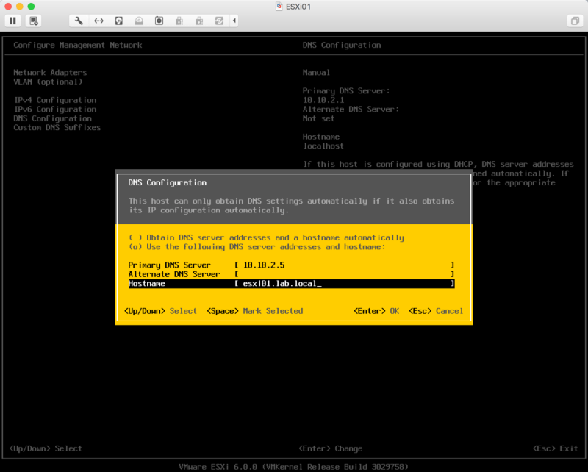Click the window view icon at top right
Viewport: 588px width, 472px height.
[x=574, y=21]
